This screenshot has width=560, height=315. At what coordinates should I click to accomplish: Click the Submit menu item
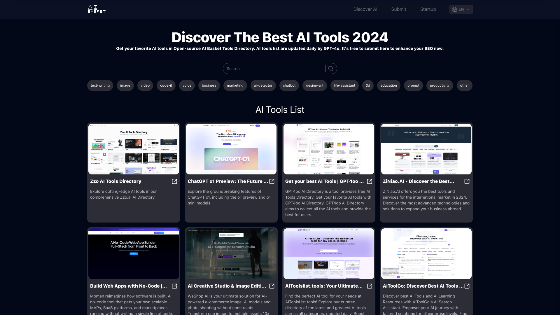coord(398,9)
